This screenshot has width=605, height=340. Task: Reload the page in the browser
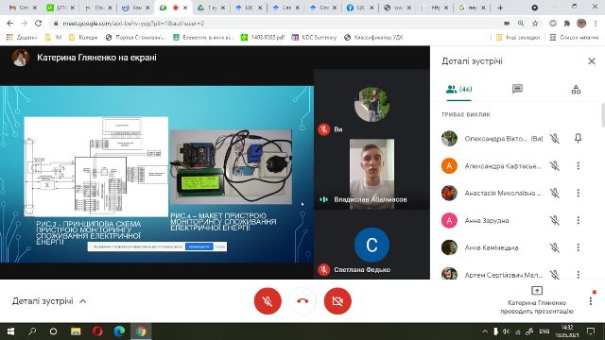pos(38,24)
